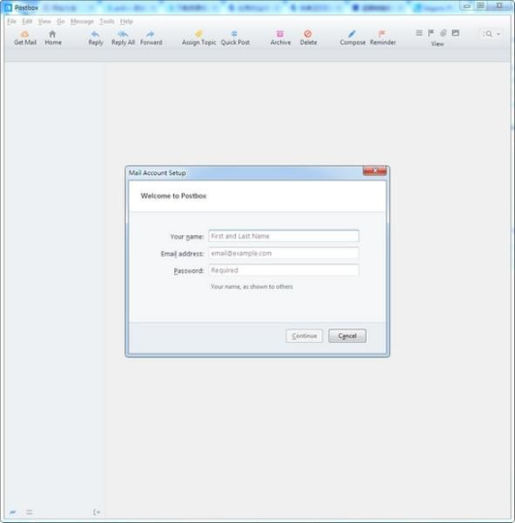Click the 'Password:' field label
This screenshot has height=523, width=515.
point(189,270)
